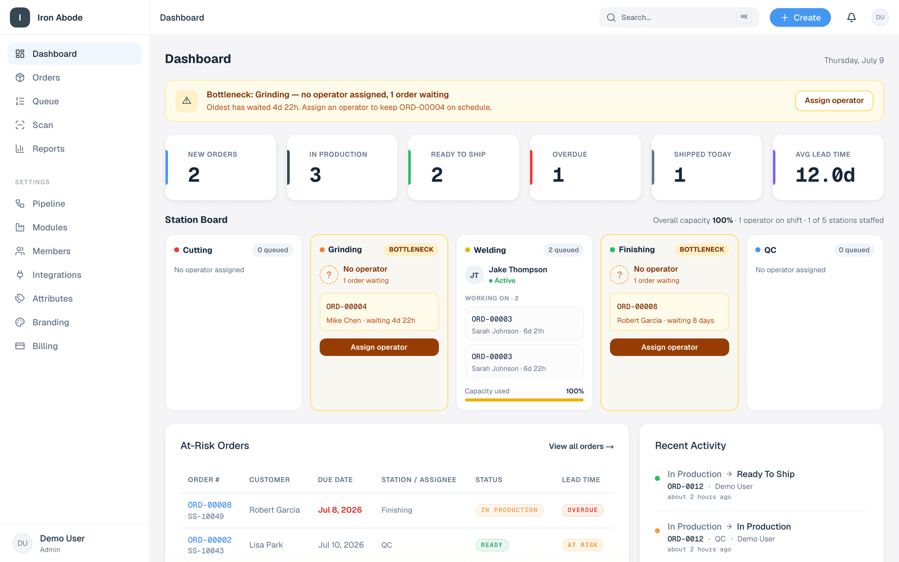Click the DU avatar in top bar
This screenshot has width=899, height=562.
[880, 17]
